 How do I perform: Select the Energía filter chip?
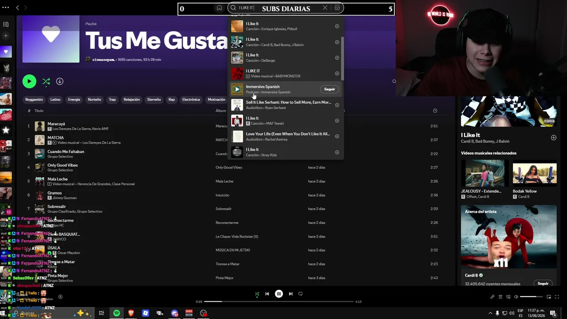(x=74, y=100)
